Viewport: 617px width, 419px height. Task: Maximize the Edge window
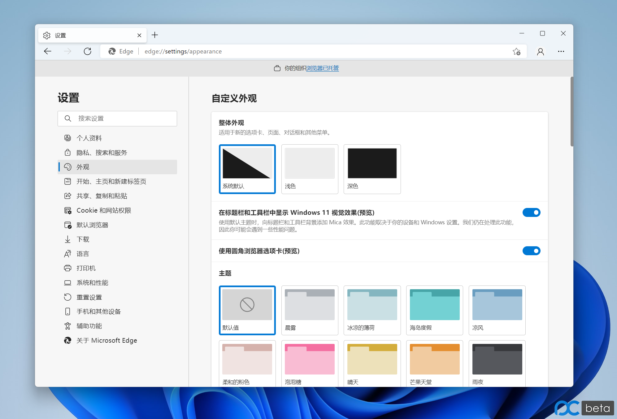pos(542,33)
